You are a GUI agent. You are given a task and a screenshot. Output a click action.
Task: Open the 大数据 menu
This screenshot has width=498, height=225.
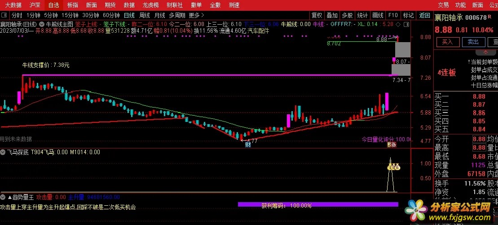point(13,5)
